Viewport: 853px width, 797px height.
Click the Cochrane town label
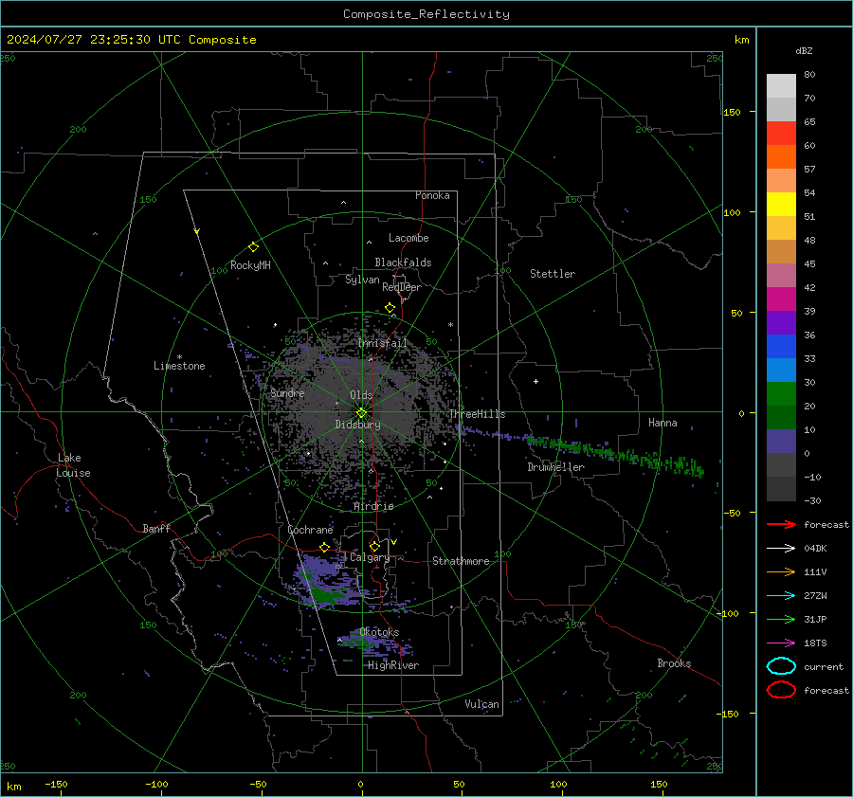(x=310, y=530)
